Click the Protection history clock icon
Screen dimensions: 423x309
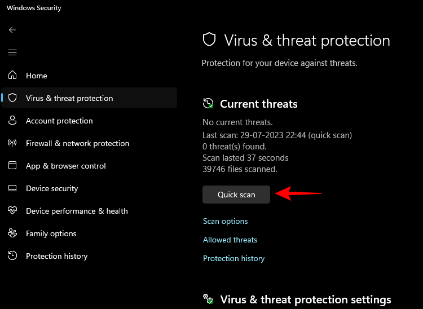pos(12,256)
